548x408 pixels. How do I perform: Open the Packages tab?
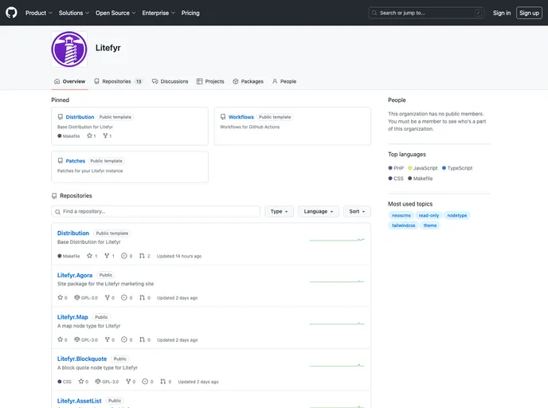(x=248, y=81)
